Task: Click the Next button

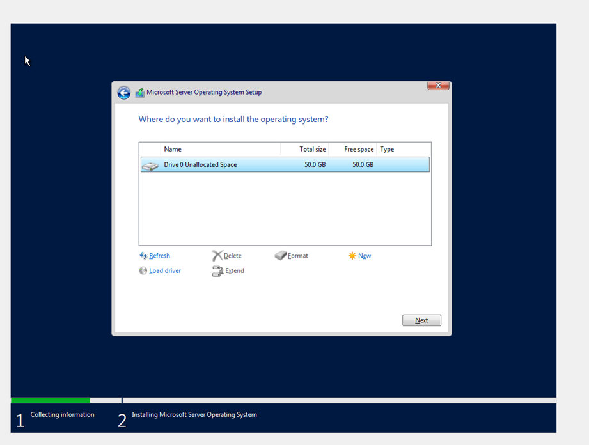Action: (421, 320)
